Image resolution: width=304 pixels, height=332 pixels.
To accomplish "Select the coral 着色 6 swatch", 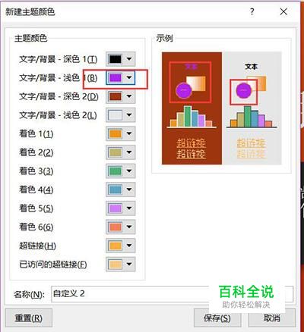I will 116,227.
